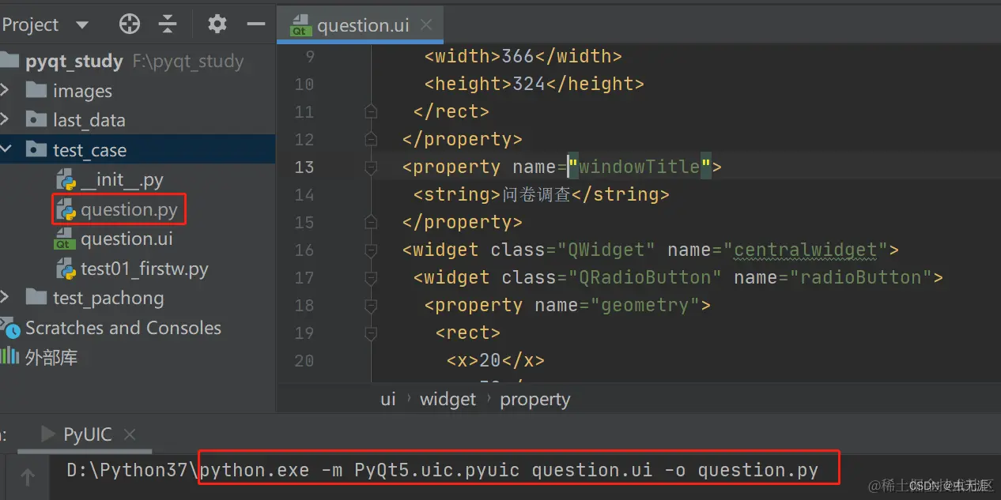Click the PyQt5.uic.pyuic command text
This screenshot has width=1001, height=500.
437,471
